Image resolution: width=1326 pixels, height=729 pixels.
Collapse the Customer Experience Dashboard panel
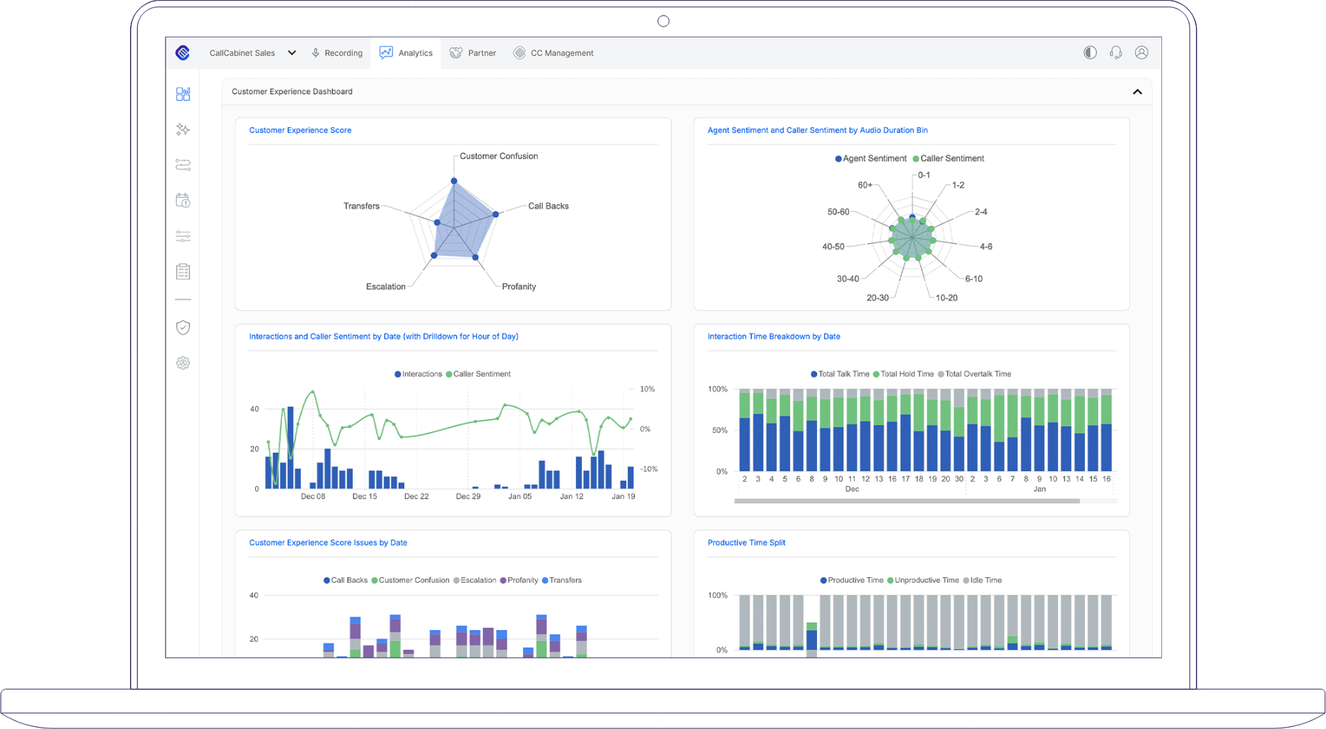pos(1138,92)
